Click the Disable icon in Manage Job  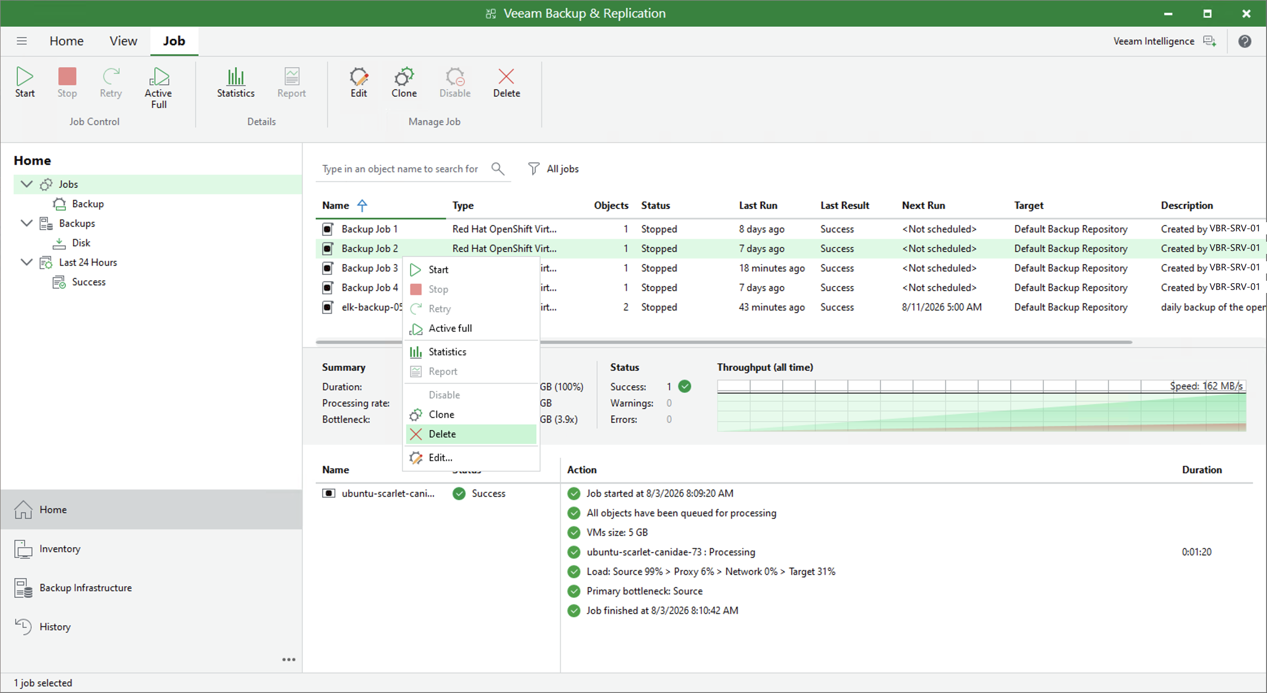tap(455, 76)
